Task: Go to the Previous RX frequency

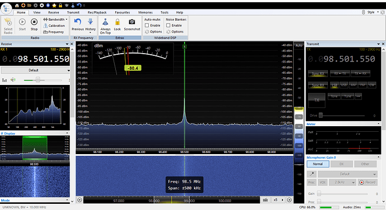Action: 78,25
